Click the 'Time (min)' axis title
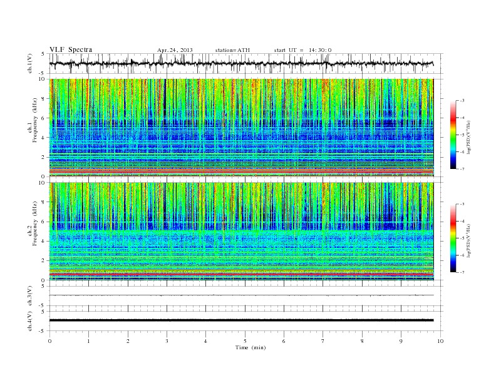This screenshot has width=496, height=383. click(251, 347)
